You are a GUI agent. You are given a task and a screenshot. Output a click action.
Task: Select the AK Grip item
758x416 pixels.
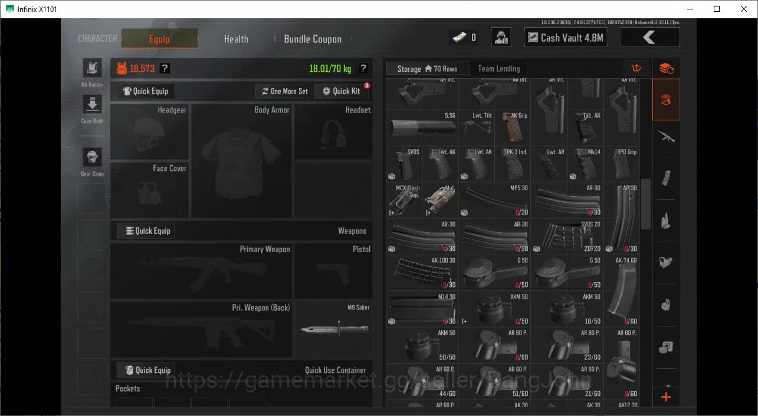[x=512, y=128]
